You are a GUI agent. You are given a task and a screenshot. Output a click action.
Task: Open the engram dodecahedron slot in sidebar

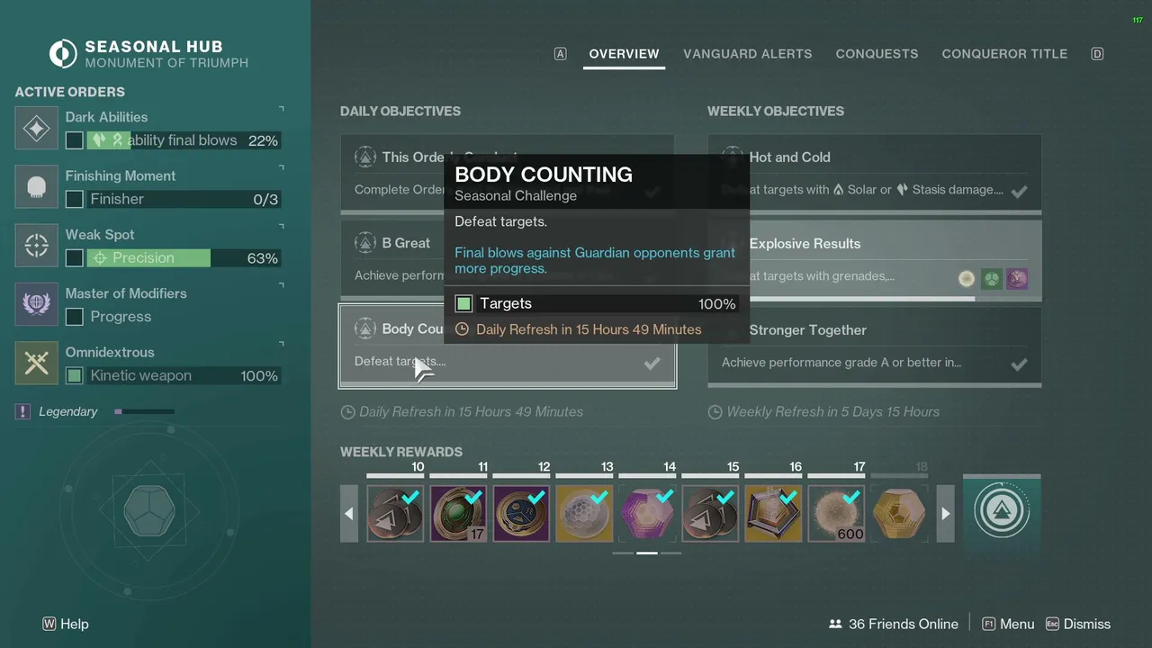(149, 513)
